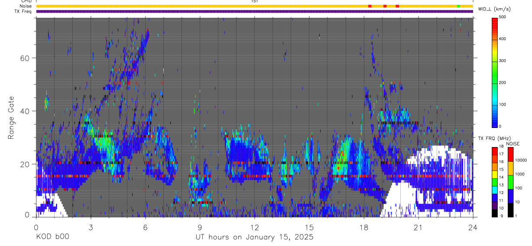Click the TX FRQ (MHz) color scale bar
This screenshot has width=532, height=246.
(x=495, y=182)
